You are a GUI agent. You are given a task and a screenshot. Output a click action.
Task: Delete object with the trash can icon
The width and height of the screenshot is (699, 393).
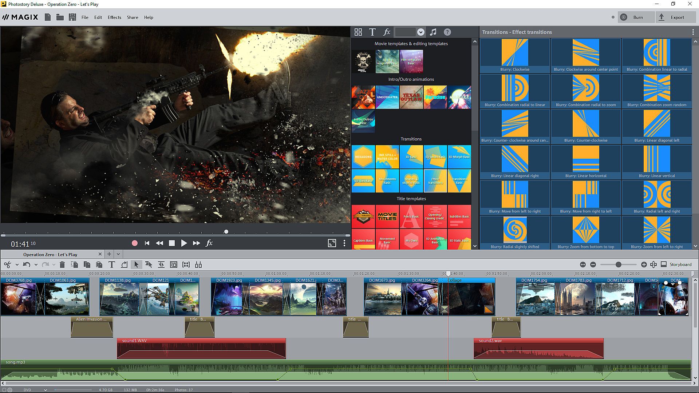pyautogui.click(x=62, y=265)
